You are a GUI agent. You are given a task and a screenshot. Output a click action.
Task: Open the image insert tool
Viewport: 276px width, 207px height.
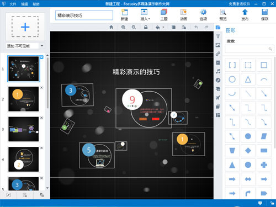click(218, 45)
